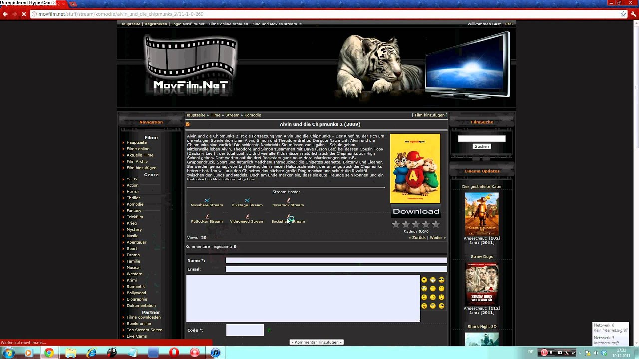Click the Download button under the poster
639x359 pixels.
pos(416,211)
